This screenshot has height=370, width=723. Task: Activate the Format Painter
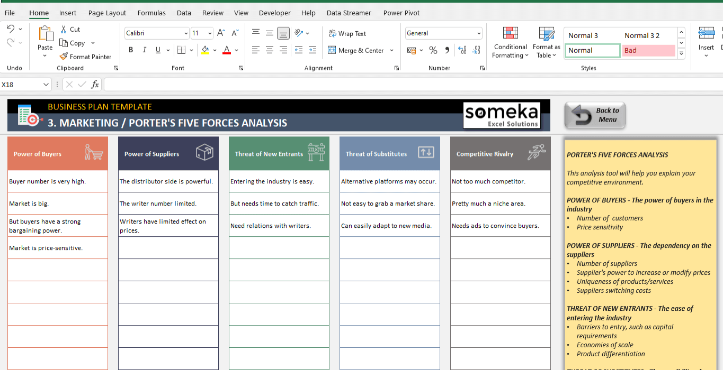[86, 57]
